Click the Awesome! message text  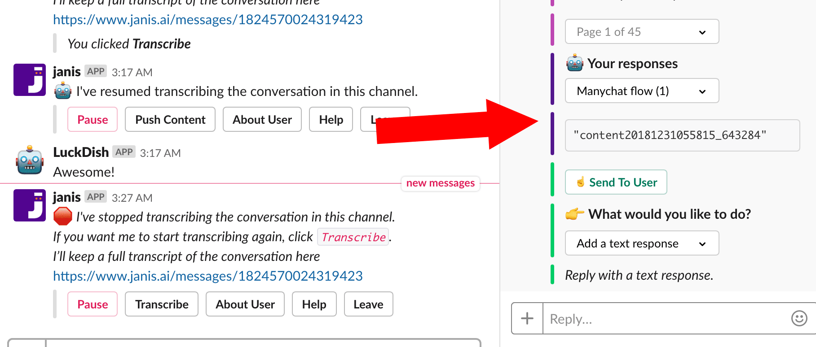(84, 172)
